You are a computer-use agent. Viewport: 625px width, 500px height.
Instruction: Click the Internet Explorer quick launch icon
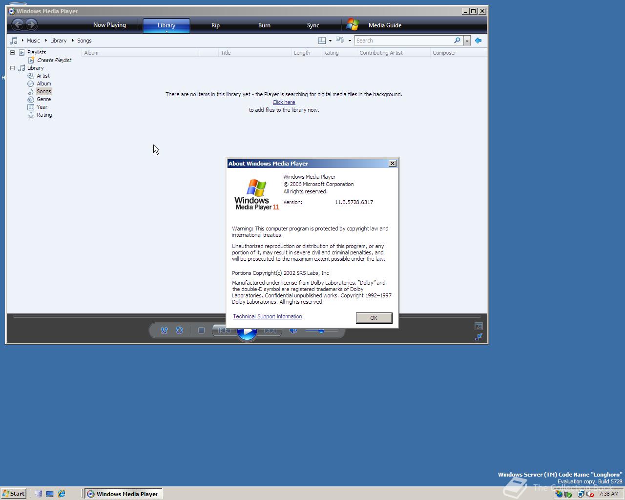click(62, 494)
